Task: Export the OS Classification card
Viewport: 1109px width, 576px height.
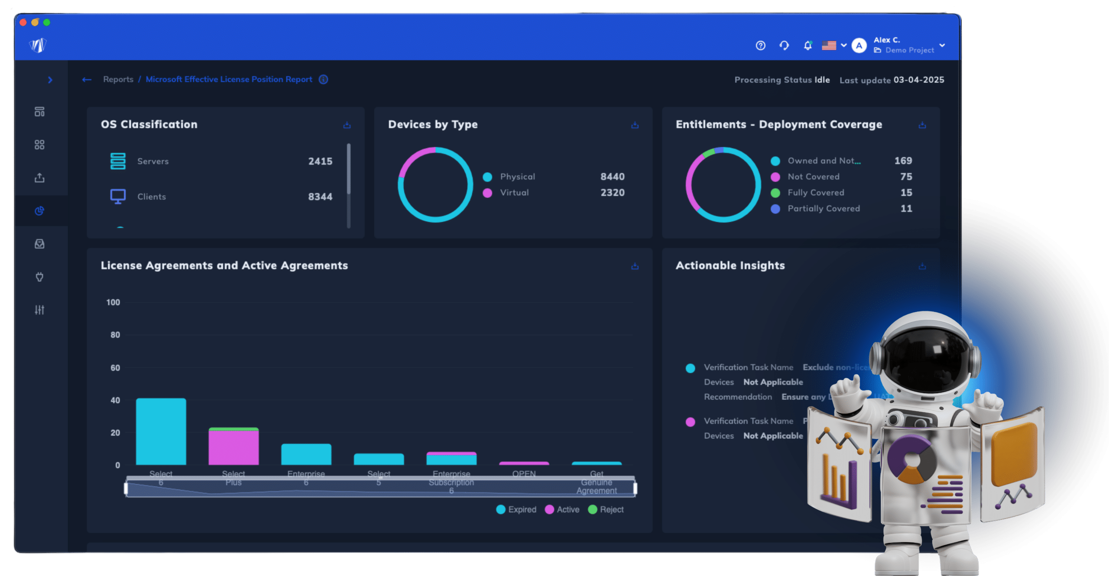Action: pos(347,125)
